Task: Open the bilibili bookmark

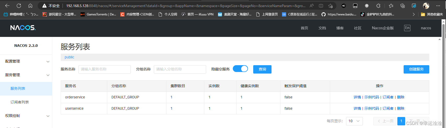Action: click(21, 14)
